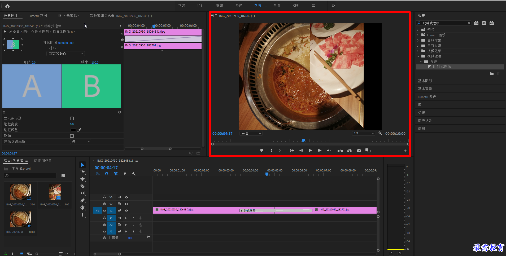The width and height of the screenshot is (506, 256).
Task: Click the transition duration value 00:00:03:00
Action: (x=66, y=43)
